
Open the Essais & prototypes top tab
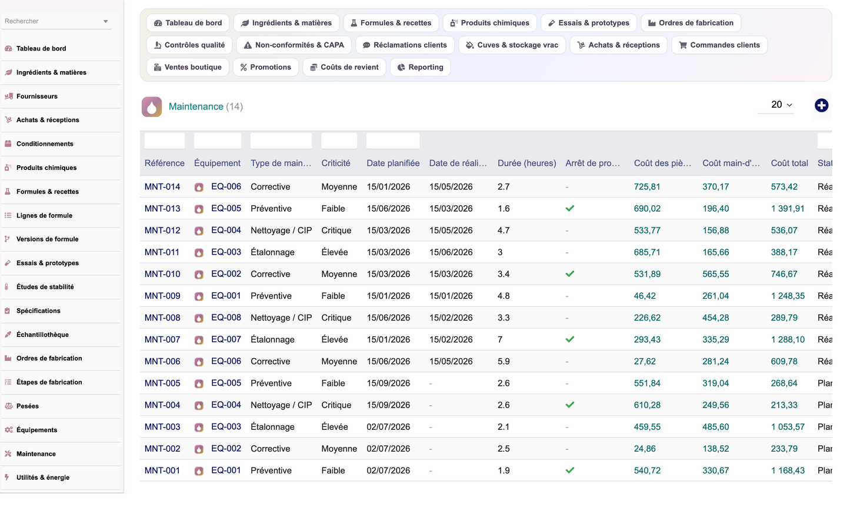(x=588, y=23)
